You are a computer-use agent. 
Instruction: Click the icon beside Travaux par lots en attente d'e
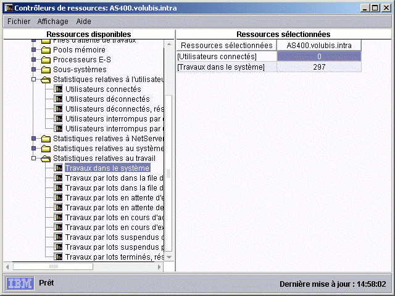[x=58, y=197]
